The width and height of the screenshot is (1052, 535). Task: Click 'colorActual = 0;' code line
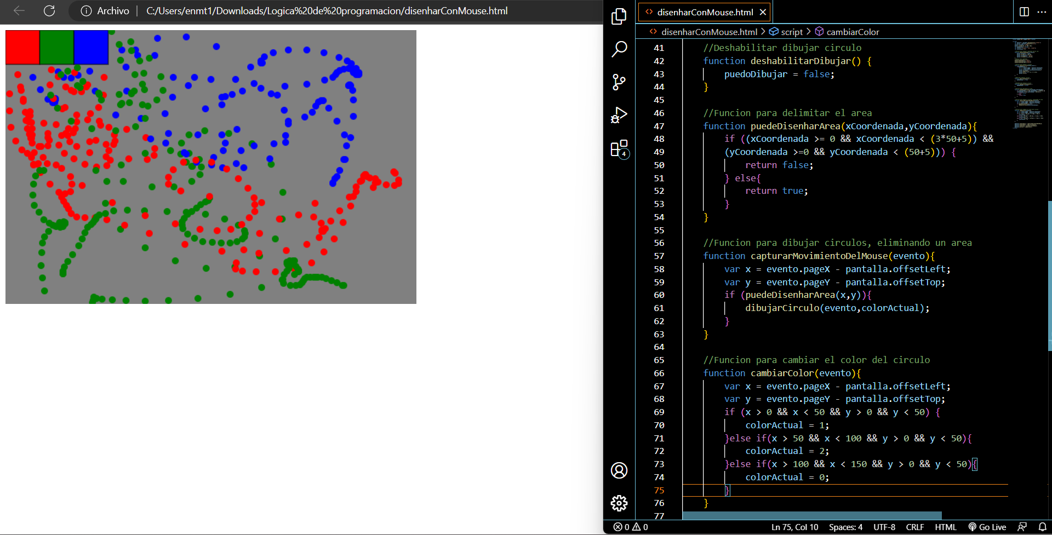pos(787,477)
